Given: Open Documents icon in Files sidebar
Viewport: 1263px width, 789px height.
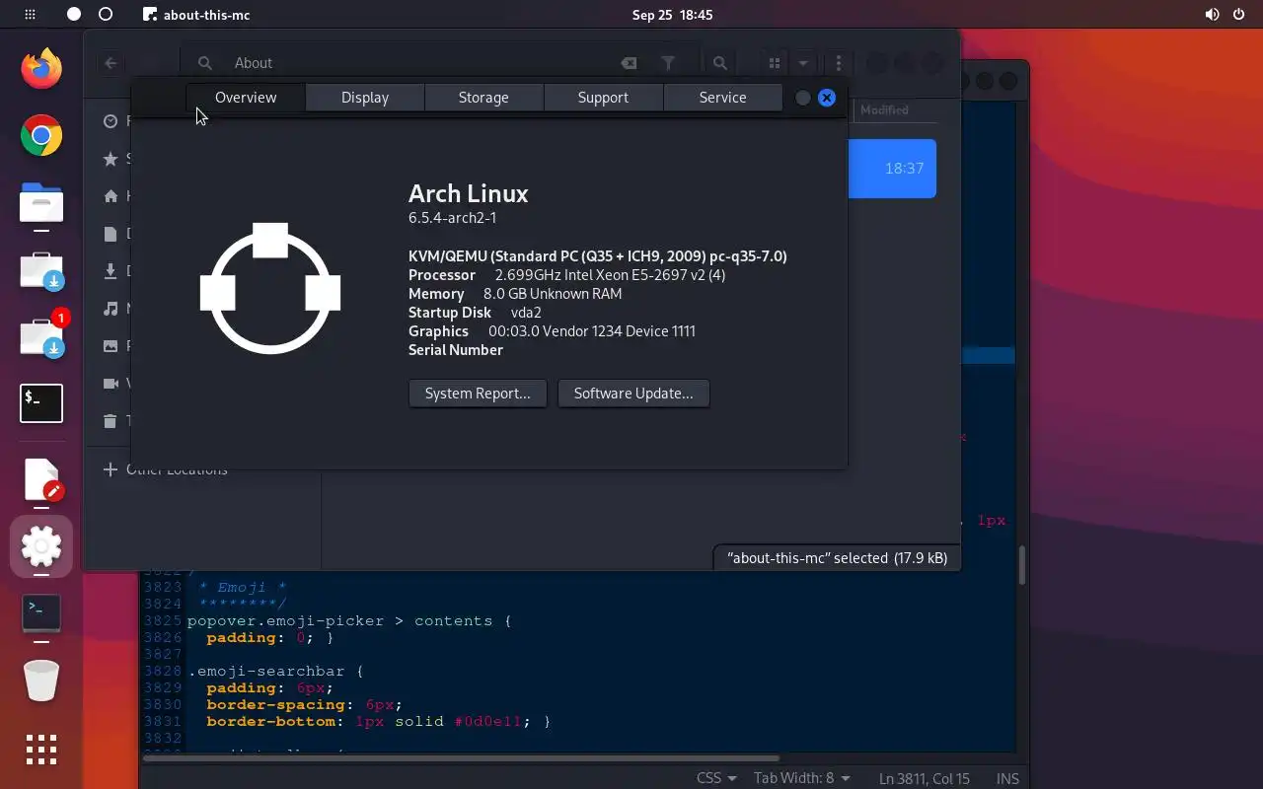Looking at the screenshot, I should [111, 234].
